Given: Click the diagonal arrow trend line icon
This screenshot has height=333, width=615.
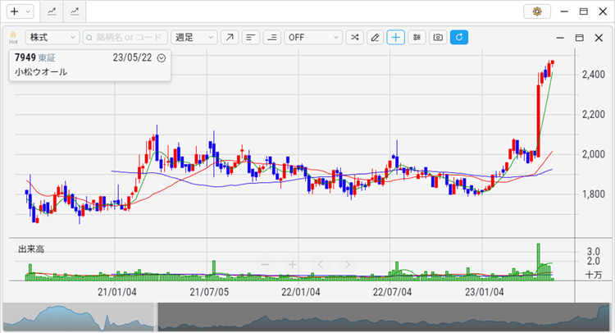Looking at the screenshot, I should coord(230,38).
